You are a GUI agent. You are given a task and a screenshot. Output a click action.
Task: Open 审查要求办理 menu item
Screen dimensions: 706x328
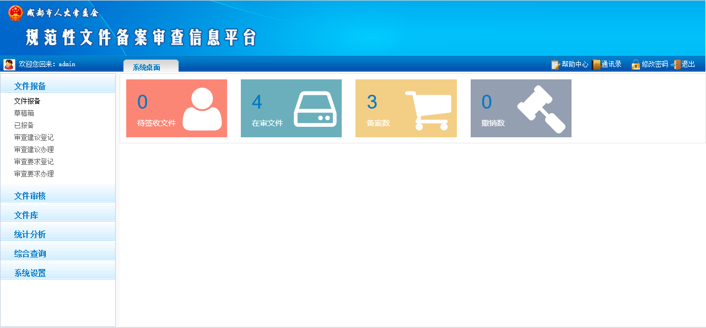pos(34,174)
